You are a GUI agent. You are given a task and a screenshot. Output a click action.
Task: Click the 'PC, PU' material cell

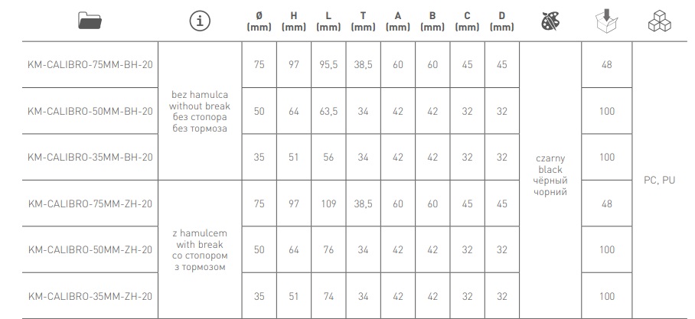coord(660,181)
